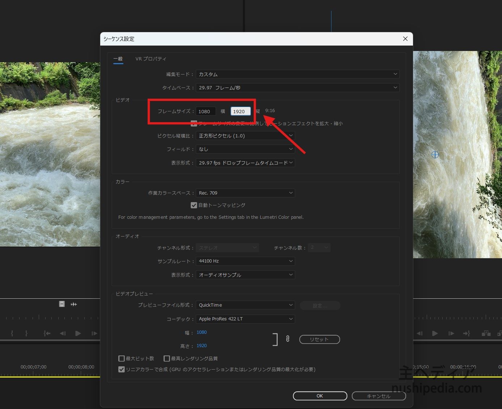Click the Mark In brace icon
This screenshot has height=409, width=502.
[x=12, y=333]
